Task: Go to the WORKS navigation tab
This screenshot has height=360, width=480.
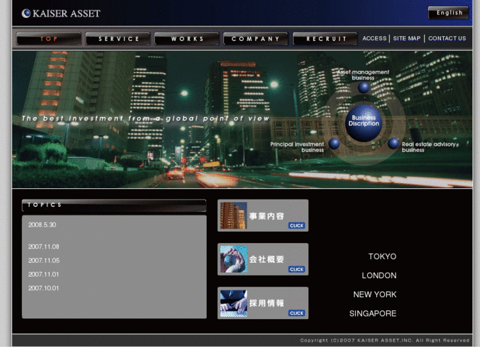Action: coord(188,39)
